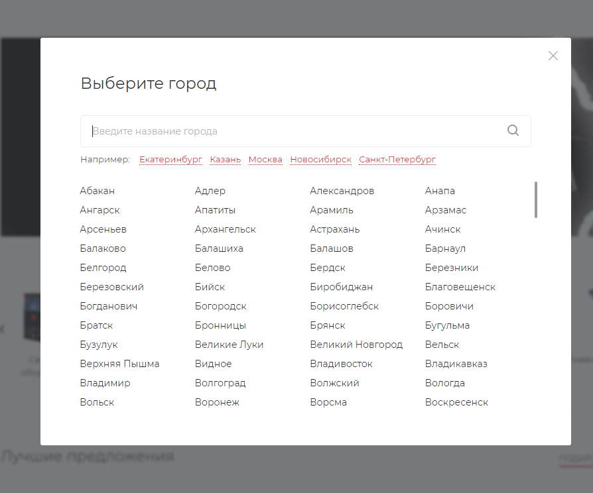Select city Брянск
The image size is (593, 493).
(x=328, y=325)
